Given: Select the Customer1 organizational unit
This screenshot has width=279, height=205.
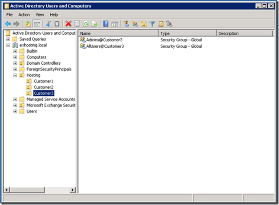Looking at the screenshot, I should tap(43, 81).
